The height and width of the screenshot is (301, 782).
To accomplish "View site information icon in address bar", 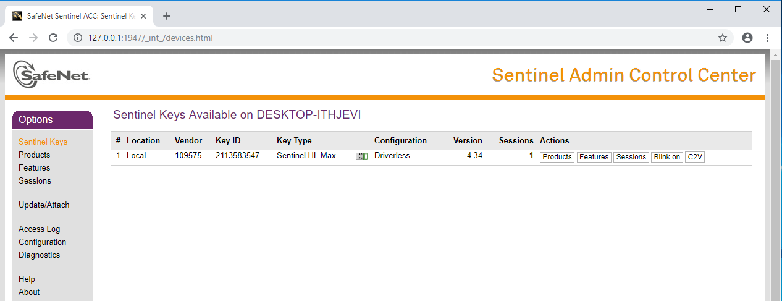I will (78, 38).
